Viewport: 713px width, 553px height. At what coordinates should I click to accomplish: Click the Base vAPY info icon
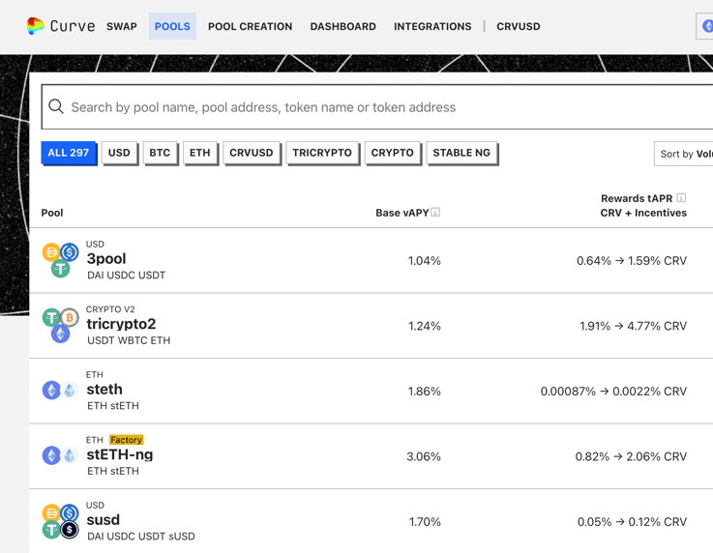435,213
